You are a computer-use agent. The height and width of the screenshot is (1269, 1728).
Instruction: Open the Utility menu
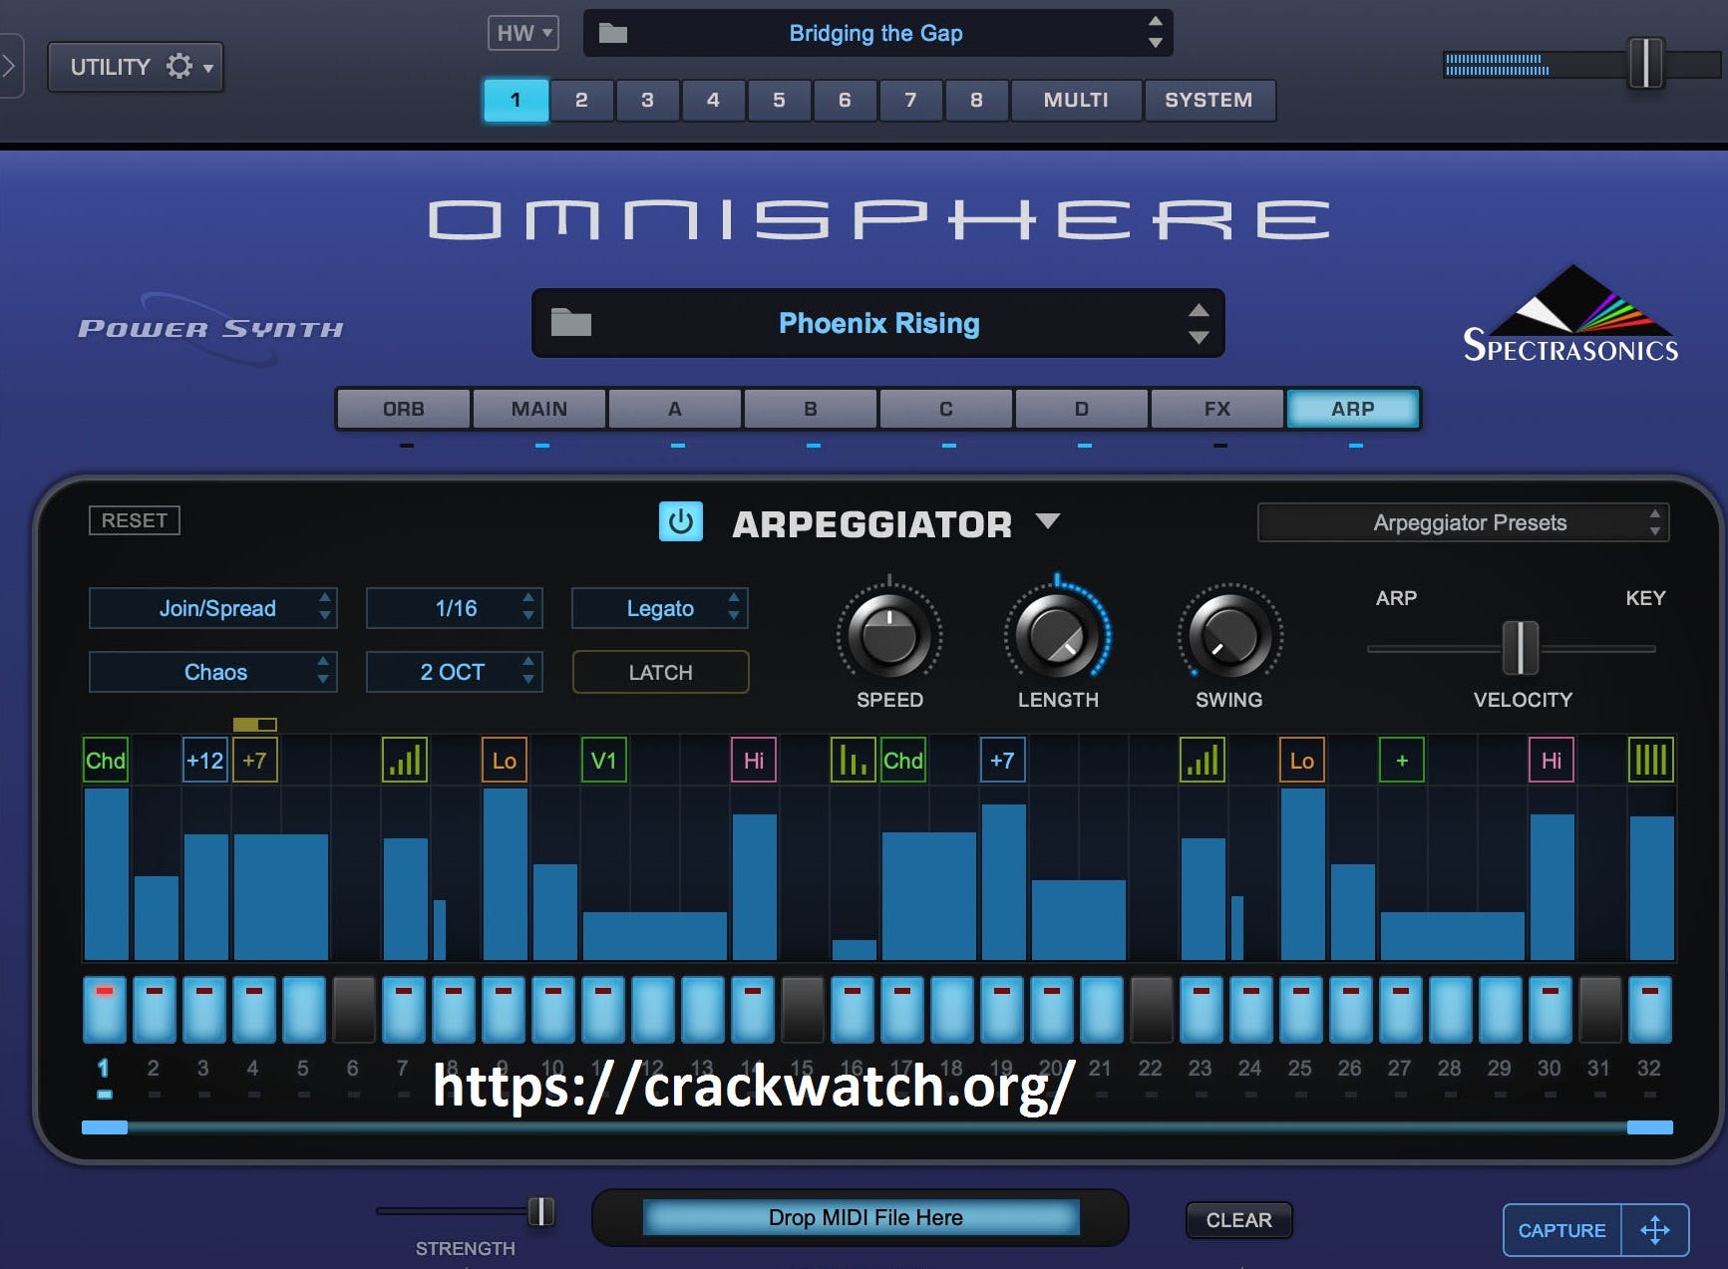click(136, 67)
